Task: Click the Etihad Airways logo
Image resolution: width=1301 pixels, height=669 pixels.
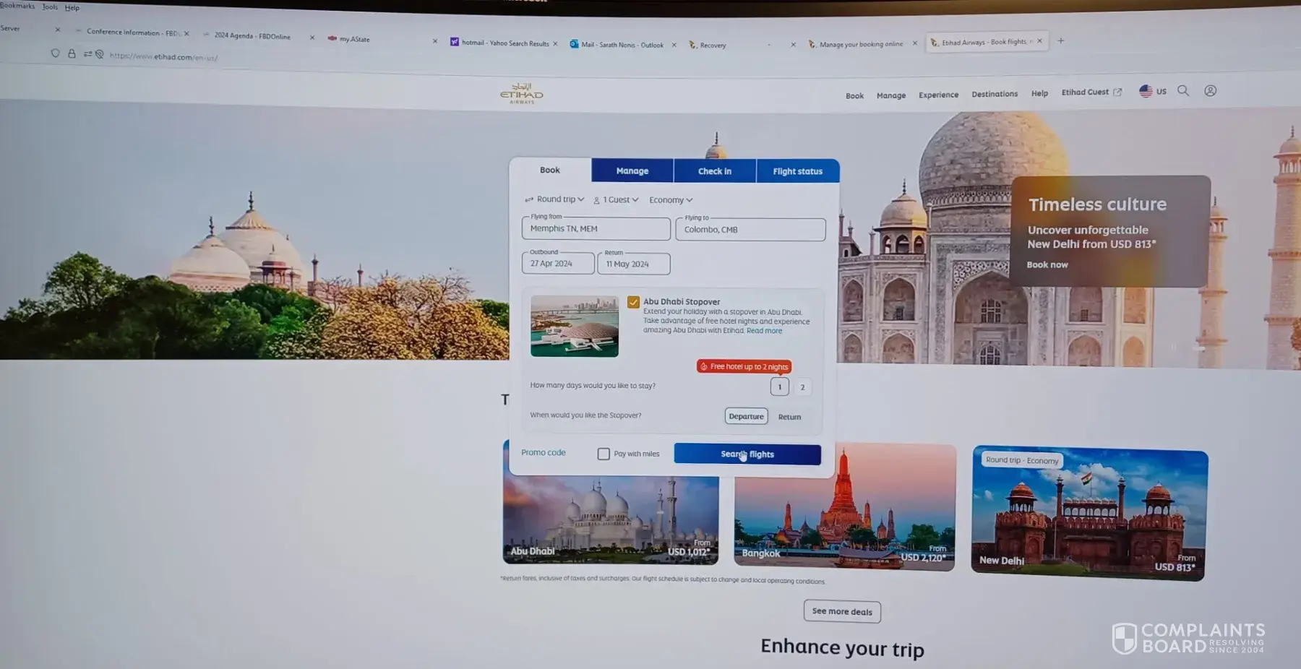Action: click(521, 94)
